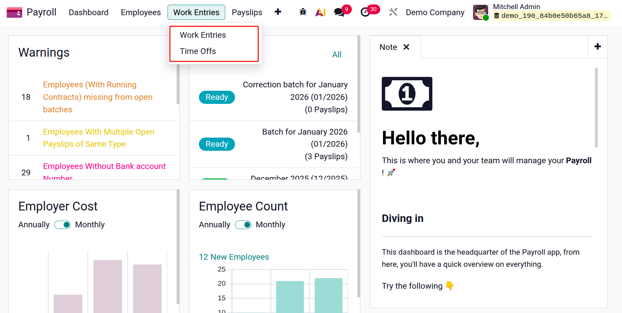Screen dimensions: 622x313
Task: Open the debug bug icon menu
Action: click(303, 12)
